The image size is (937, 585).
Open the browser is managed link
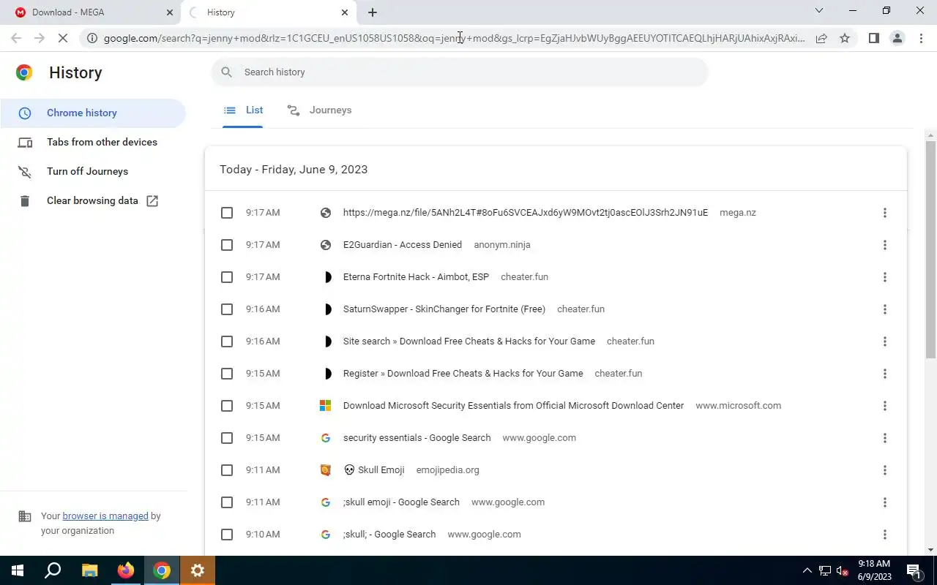[105, 516]
